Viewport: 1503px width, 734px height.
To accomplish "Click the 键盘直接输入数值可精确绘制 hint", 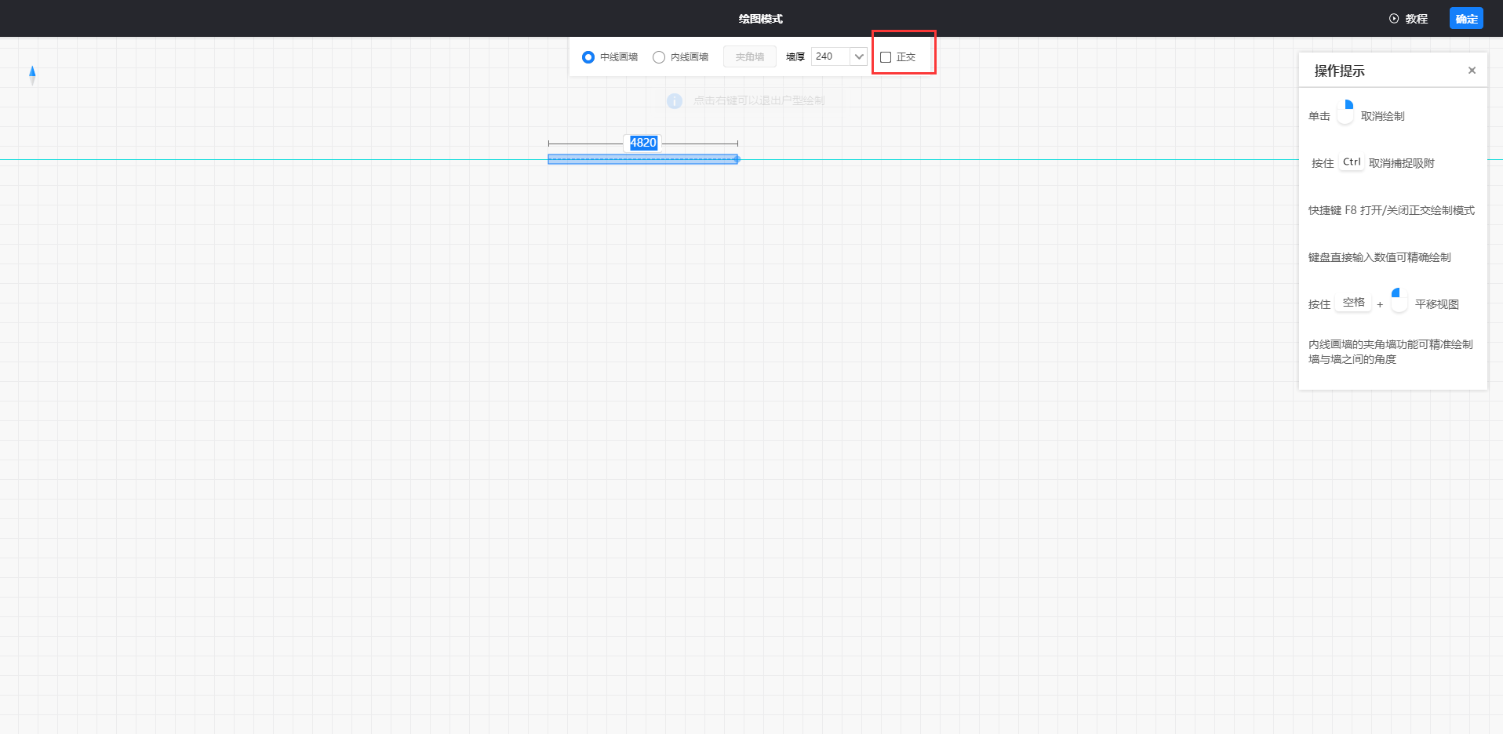I will (1379, 257).
